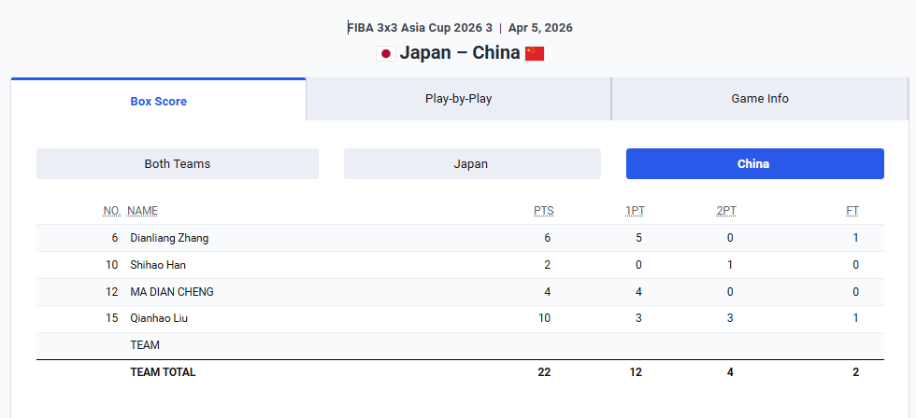Filter box score to Japan
This screenshot has height=418, width=916.
(x=471, y=164)
